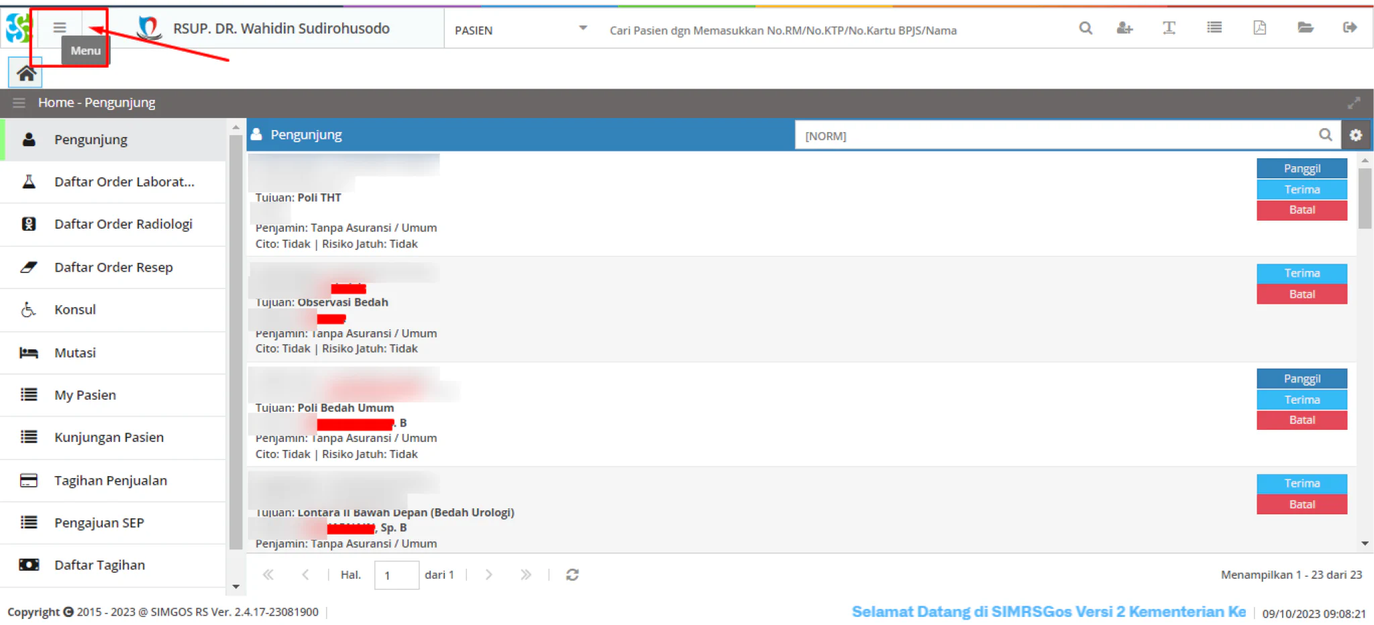Open the hamburger Menu button

coord(60,27)
